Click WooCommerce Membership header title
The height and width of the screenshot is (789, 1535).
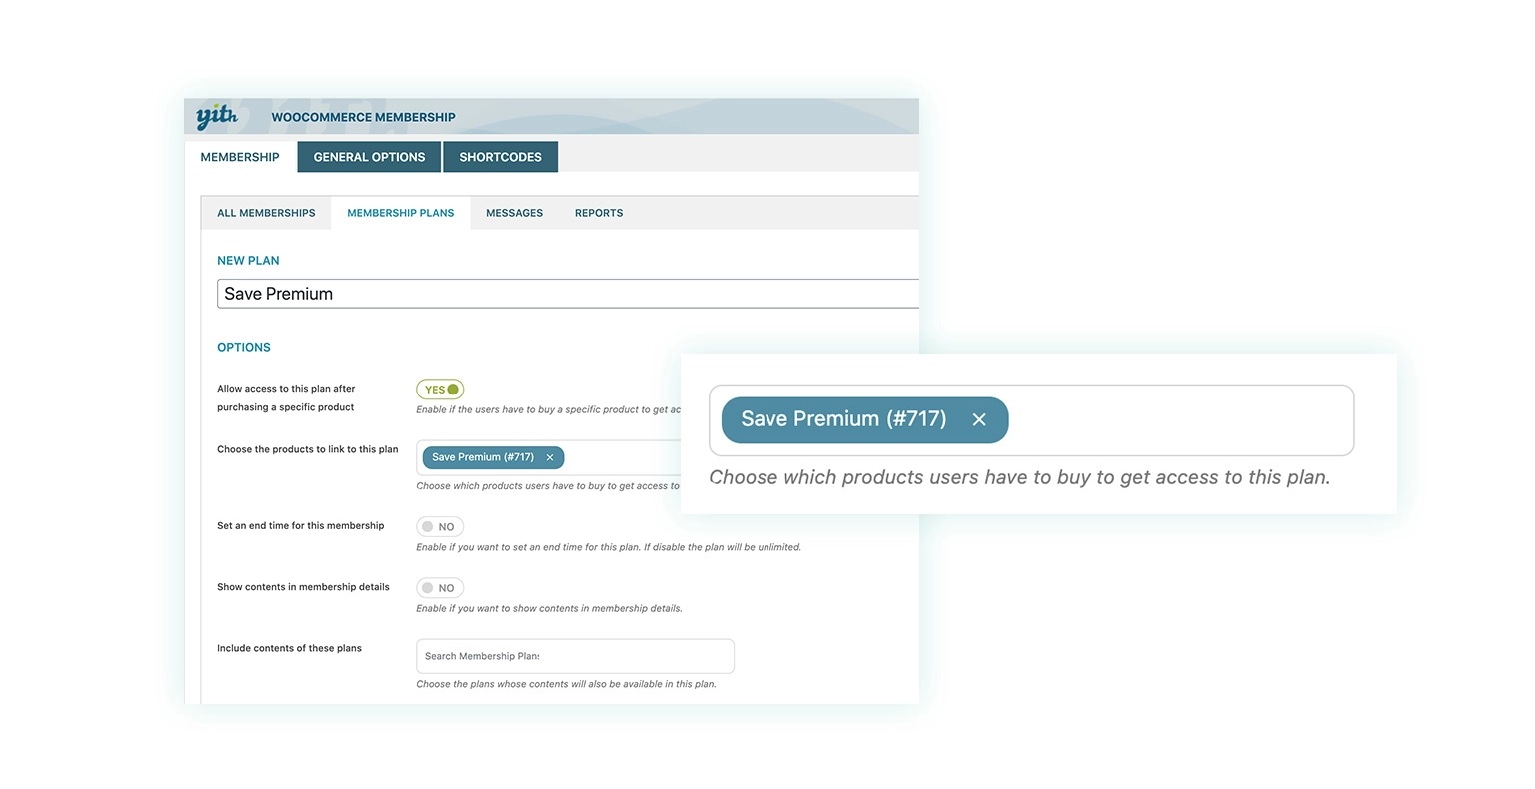[x=363, y=117]
